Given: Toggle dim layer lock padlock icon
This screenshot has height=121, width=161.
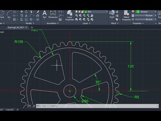Looking at the screenshot, I should (83, 12).
